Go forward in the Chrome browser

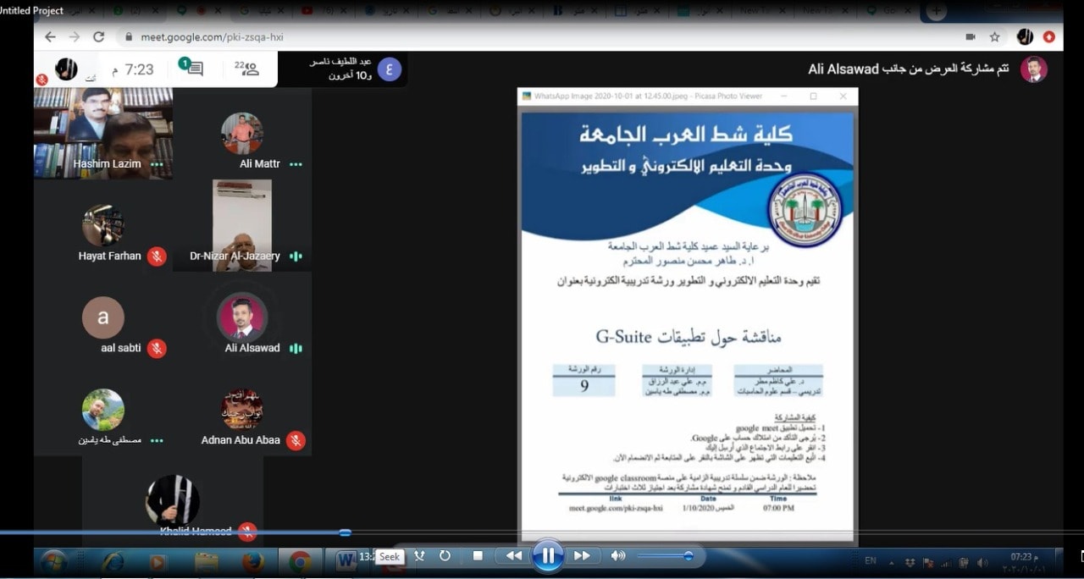[74, 37]
